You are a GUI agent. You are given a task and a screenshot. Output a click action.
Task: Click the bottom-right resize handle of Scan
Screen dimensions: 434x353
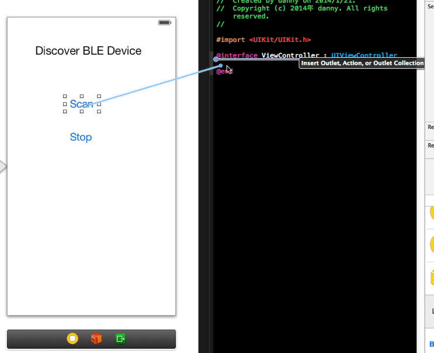[99, 111]
